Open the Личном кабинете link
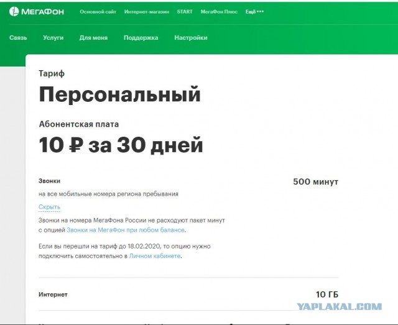The width and height of the screenshot is (398, 325). 155,256
